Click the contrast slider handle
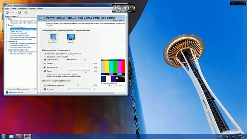The width and height of the screenshot is (247, 139). point(89,67)
